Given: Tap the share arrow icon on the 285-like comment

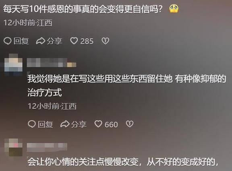Looking at the screenshot, I should tap(41, 41).
